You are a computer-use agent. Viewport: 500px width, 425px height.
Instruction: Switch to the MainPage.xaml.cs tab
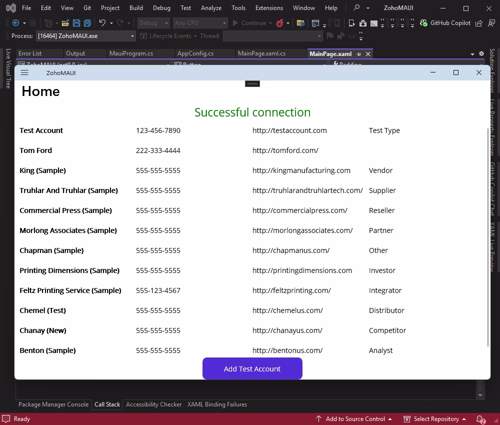coord(262,53)
